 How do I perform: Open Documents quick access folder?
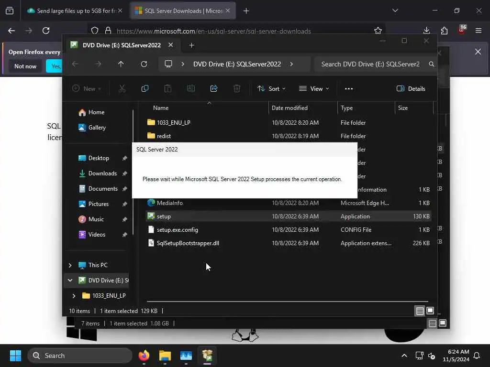pyautogui.click(x=103, y=188)
